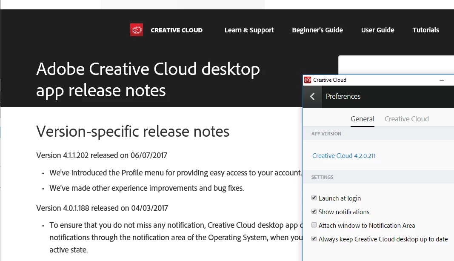Open the CREATIVE CLOUD header link
This screenshot has height=261, width=454.
[177, 30]
